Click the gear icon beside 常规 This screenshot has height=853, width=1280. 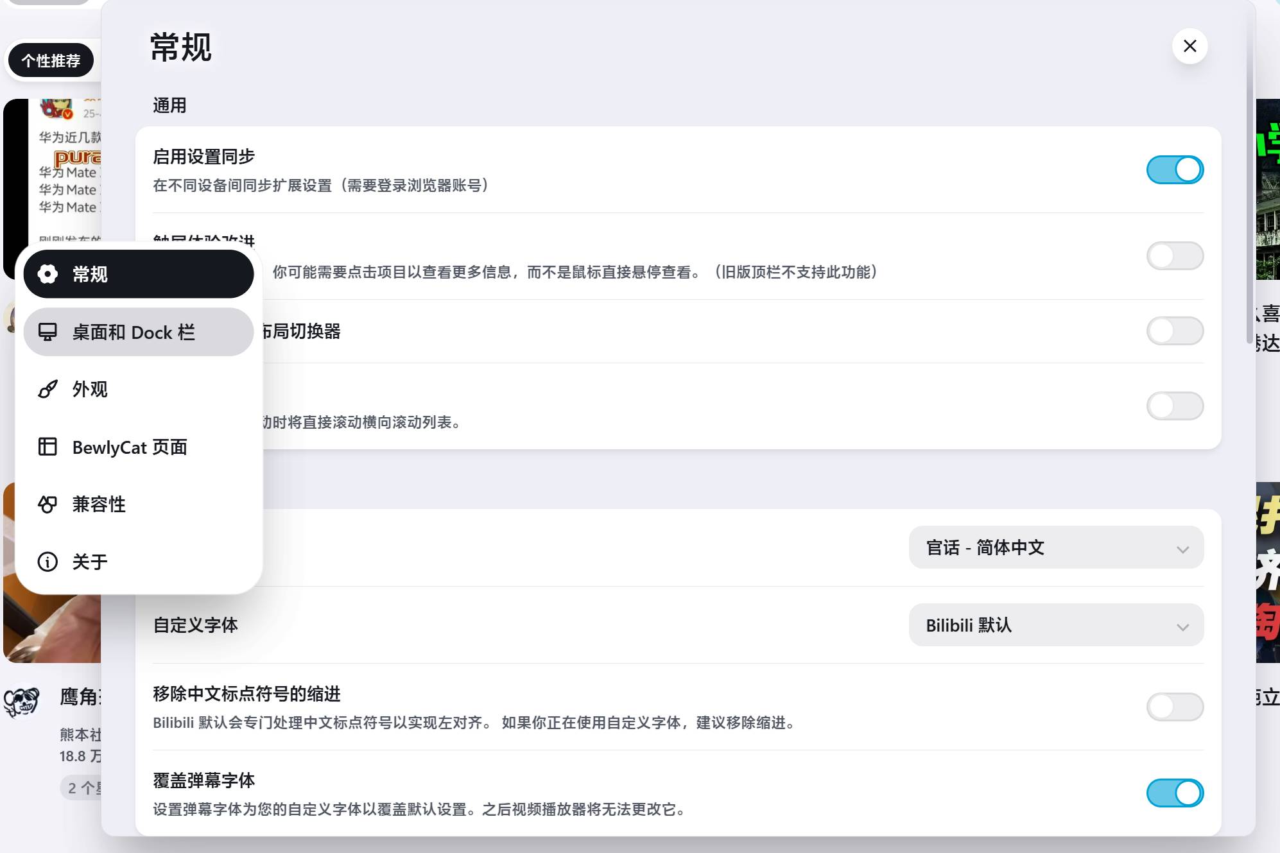pos(48,274)
